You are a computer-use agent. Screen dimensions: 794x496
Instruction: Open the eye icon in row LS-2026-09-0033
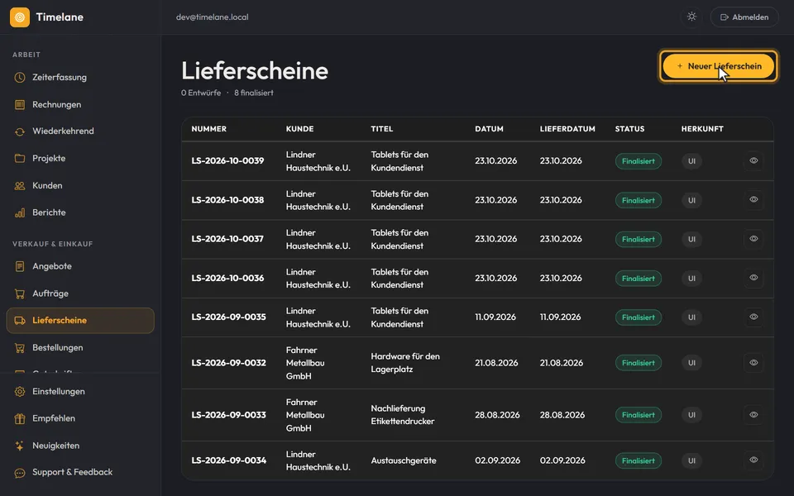point(753,414)
